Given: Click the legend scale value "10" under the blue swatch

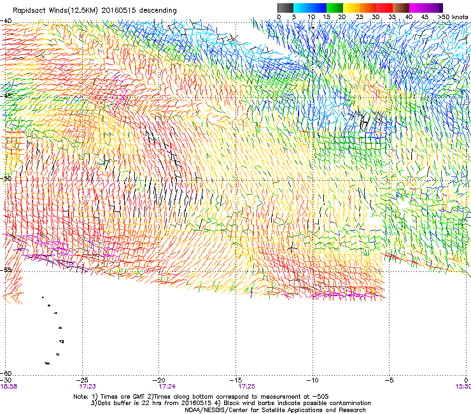Looking at the screenshot, I should coord(311,17).
